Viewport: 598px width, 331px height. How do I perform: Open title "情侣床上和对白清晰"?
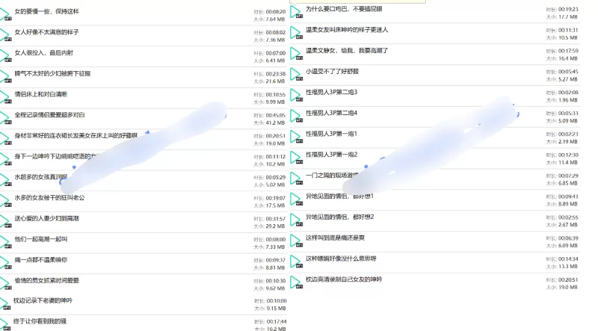pyautogui.click(x=41, y=94)
